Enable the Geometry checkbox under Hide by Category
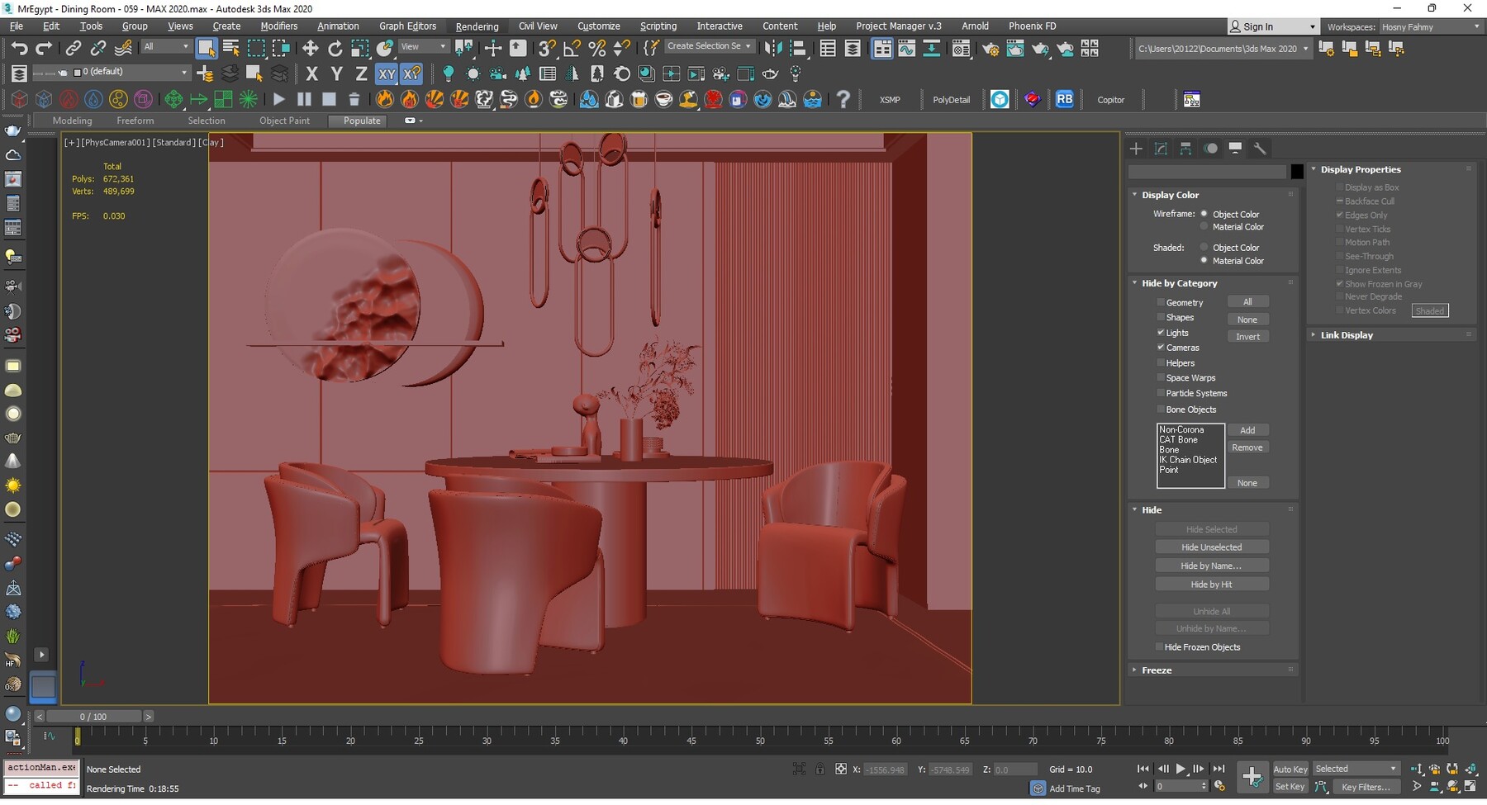1487x805 pixels. pos(1162,302)
